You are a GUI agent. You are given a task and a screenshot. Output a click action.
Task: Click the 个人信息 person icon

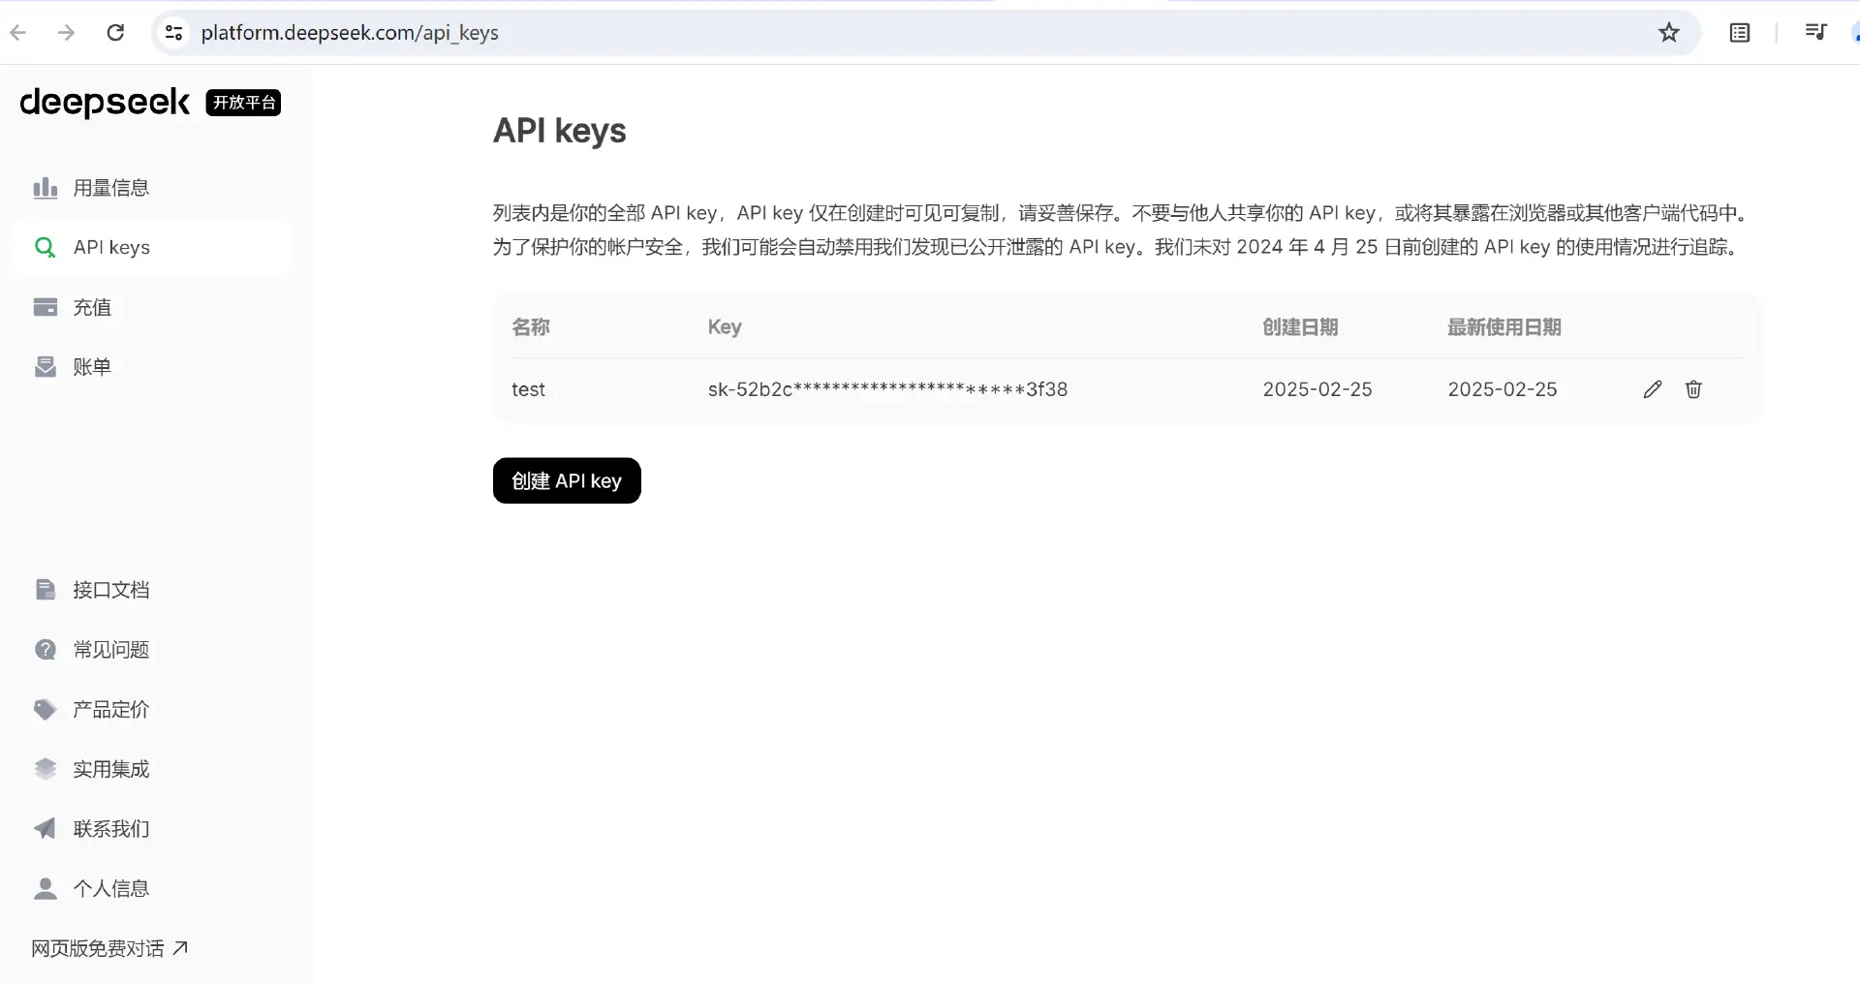pyautogui.click(x=46, y=889)
